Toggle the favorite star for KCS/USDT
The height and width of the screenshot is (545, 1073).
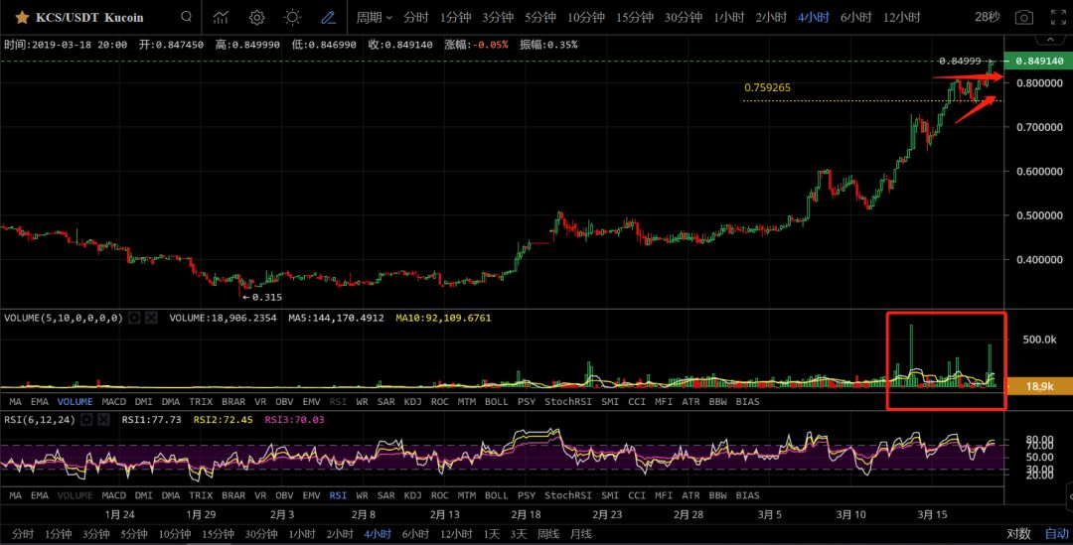(x=22, y=17)
